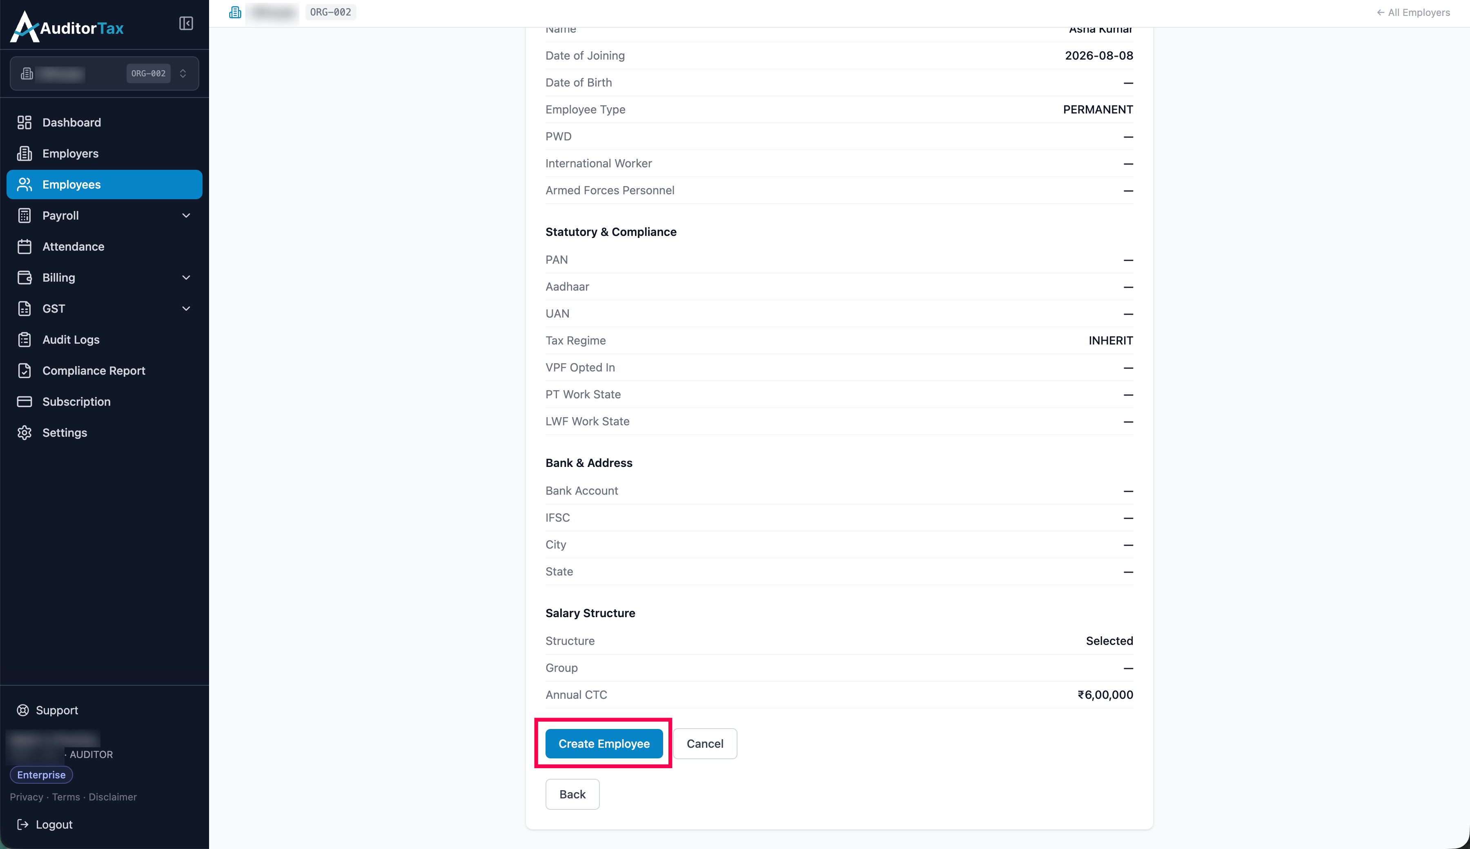Open the Dashboard menu item

[105, 122]
